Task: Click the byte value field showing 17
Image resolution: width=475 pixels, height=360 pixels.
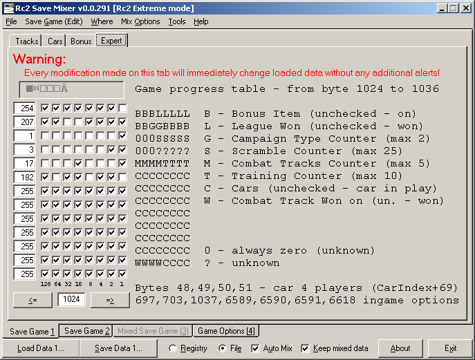Action: pyautogui.click(x=24, y=164)
